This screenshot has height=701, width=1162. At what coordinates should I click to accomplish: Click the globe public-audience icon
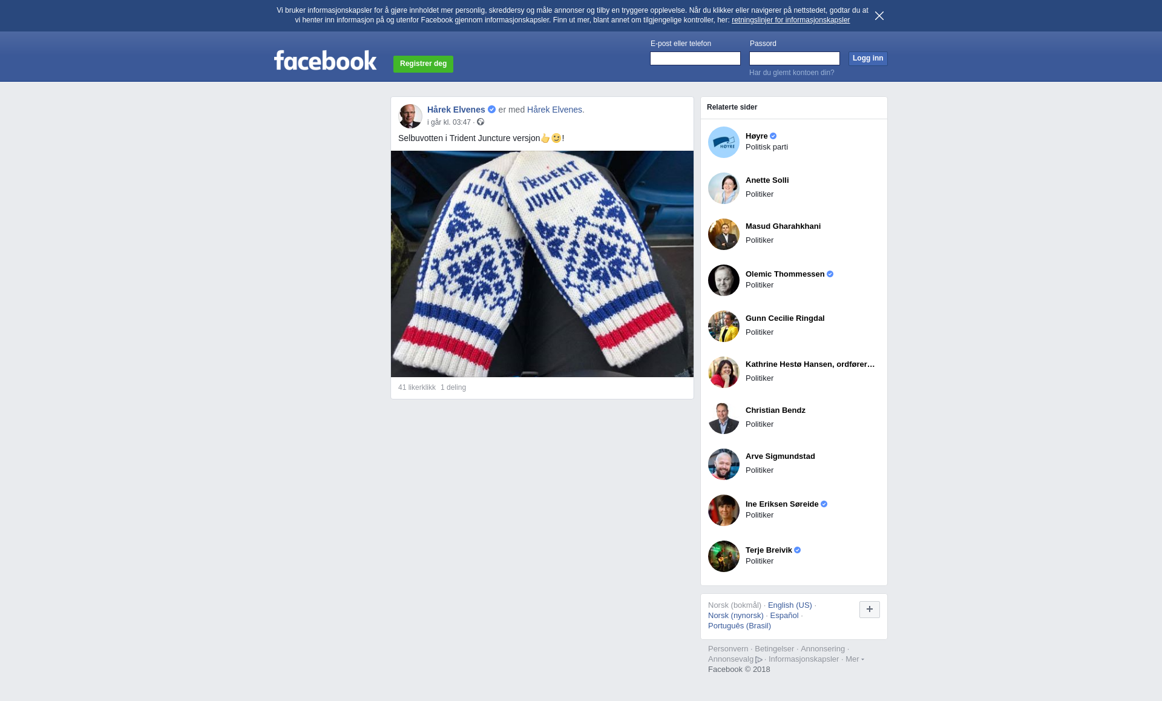[481, 122]
